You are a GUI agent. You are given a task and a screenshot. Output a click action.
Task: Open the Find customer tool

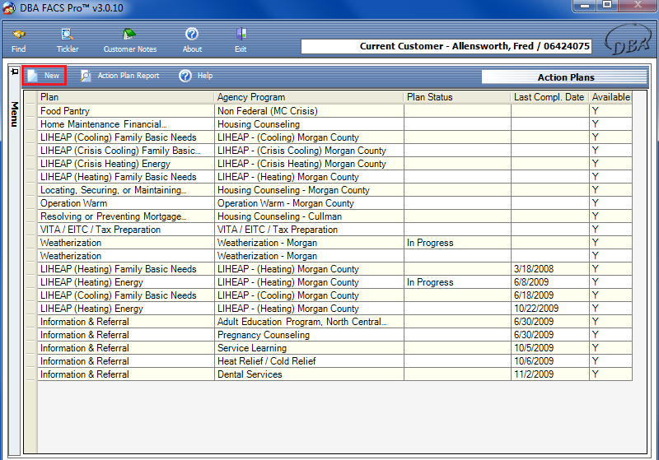[18, 39]
